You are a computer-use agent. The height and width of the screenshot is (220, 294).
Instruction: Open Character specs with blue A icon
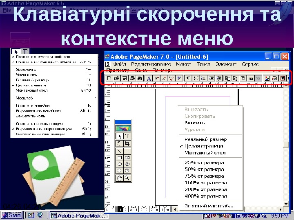tap(149, 78)
